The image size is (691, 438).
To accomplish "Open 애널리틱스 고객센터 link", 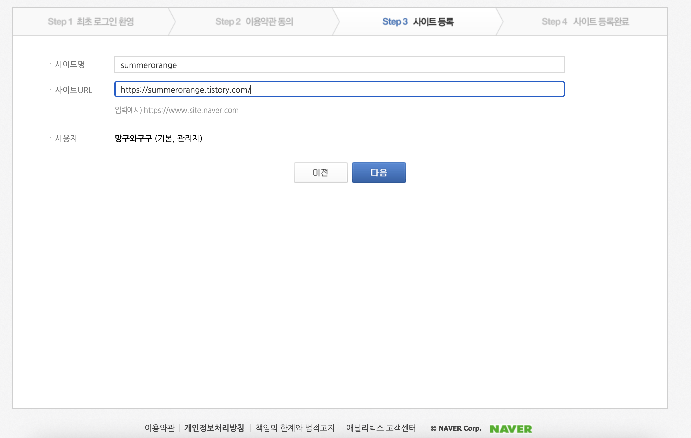I will click(x=381, y=428).
